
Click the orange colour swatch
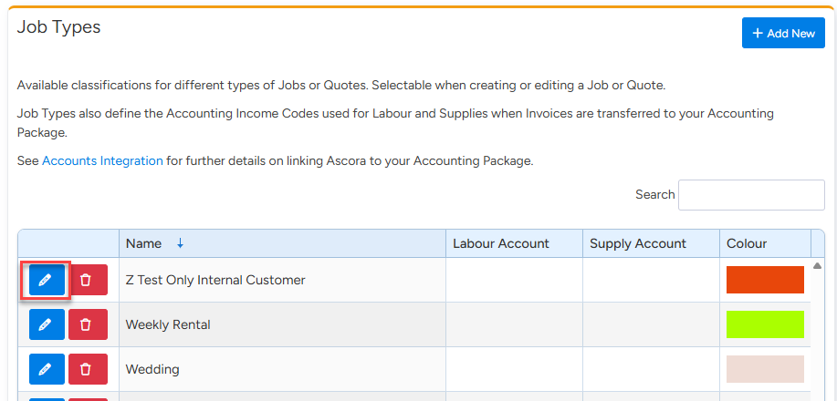tap(765, 280)
